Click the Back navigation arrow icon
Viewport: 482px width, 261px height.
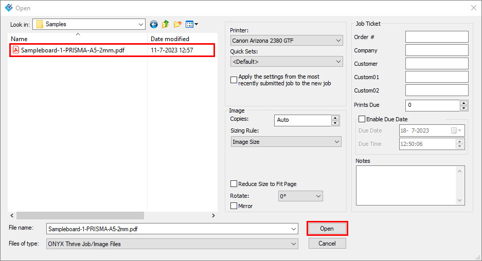pyautogui.click(x=154, y=24)
